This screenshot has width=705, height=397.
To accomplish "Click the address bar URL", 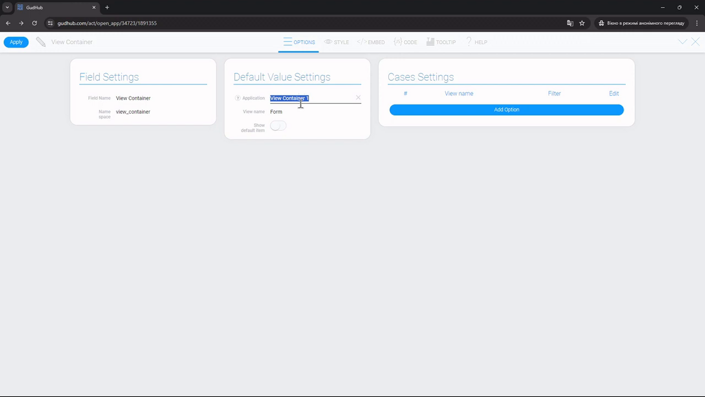I will pos(107,23).
